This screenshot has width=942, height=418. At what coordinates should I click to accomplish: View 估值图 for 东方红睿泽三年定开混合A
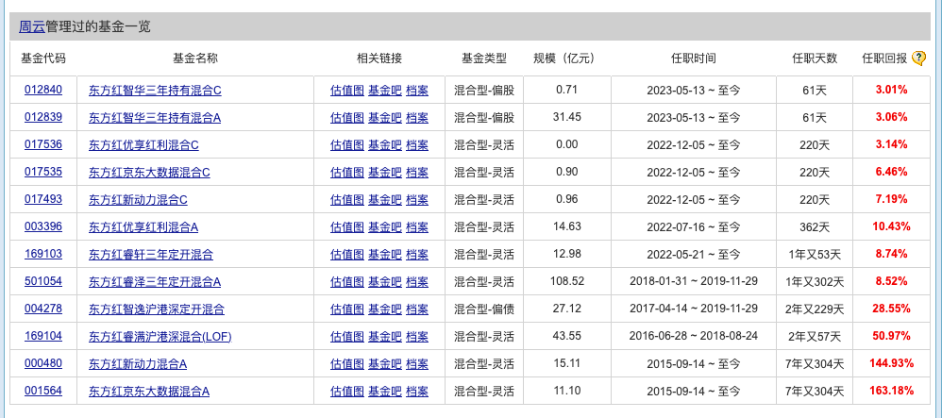pos(346,282)
